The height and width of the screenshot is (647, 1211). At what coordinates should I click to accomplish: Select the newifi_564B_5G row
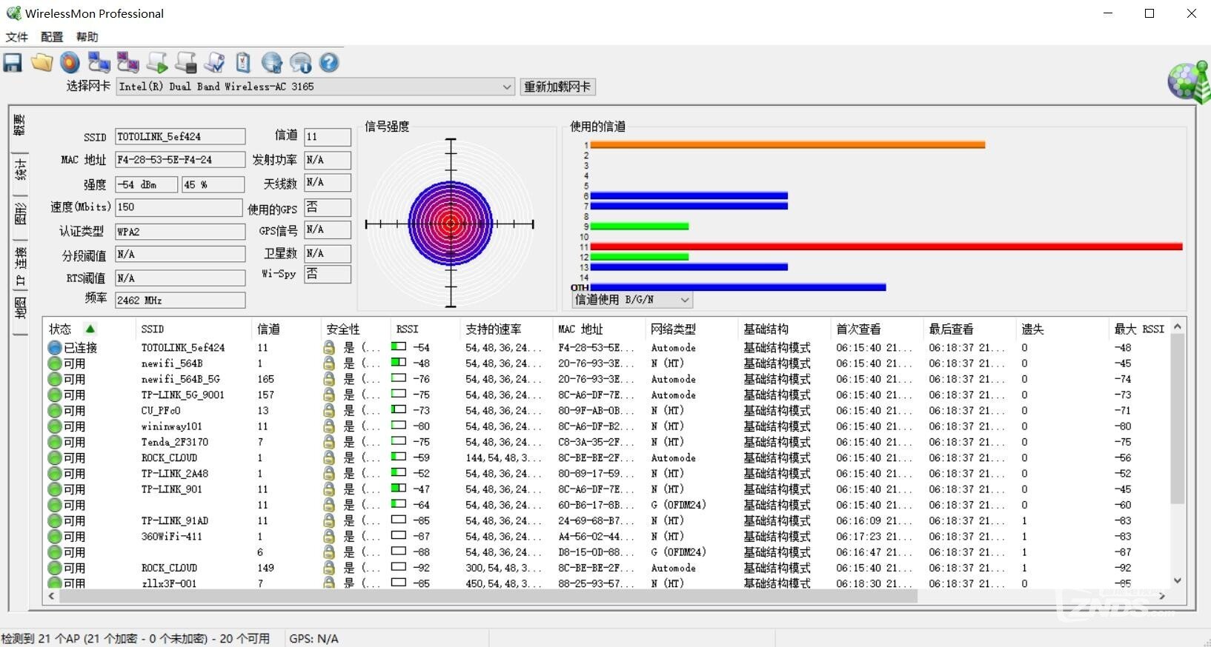point(608,378)
